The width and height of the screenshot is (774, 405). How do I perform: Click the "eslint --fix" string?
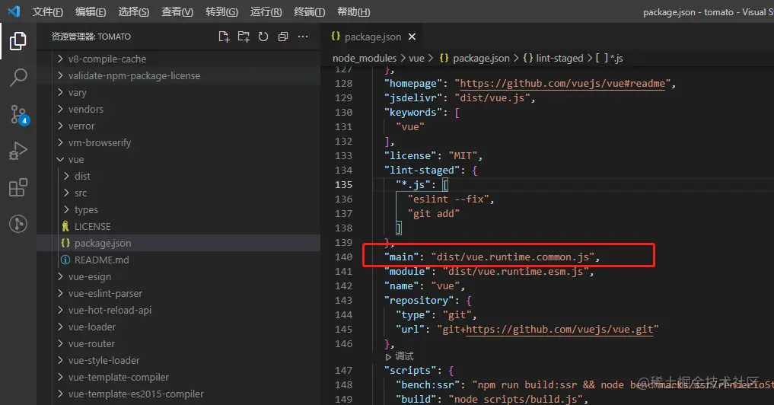click(x=448, y=199)
